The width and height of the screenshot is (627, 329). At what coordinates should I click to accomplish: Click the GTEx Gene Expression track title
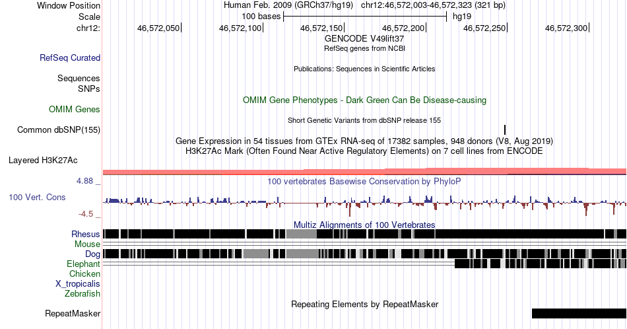pyautogui.click(x=364, y=141)
